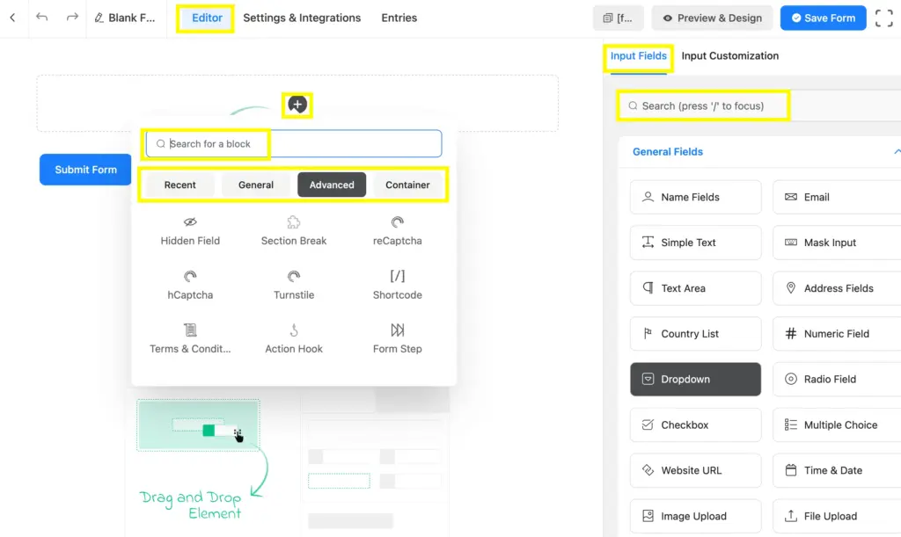Open Preview & Design
This screenshot has width=901, height=537.
coord(712,17)
